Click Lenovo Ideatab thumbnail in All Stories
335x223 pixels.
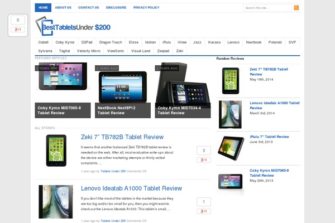click(x=55, y=202)
